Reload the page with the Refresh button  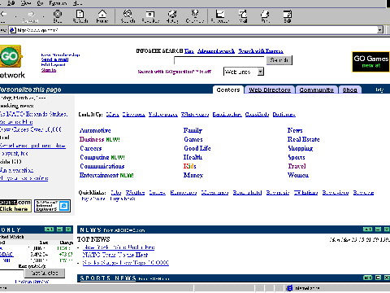click(x=80, y=16)
